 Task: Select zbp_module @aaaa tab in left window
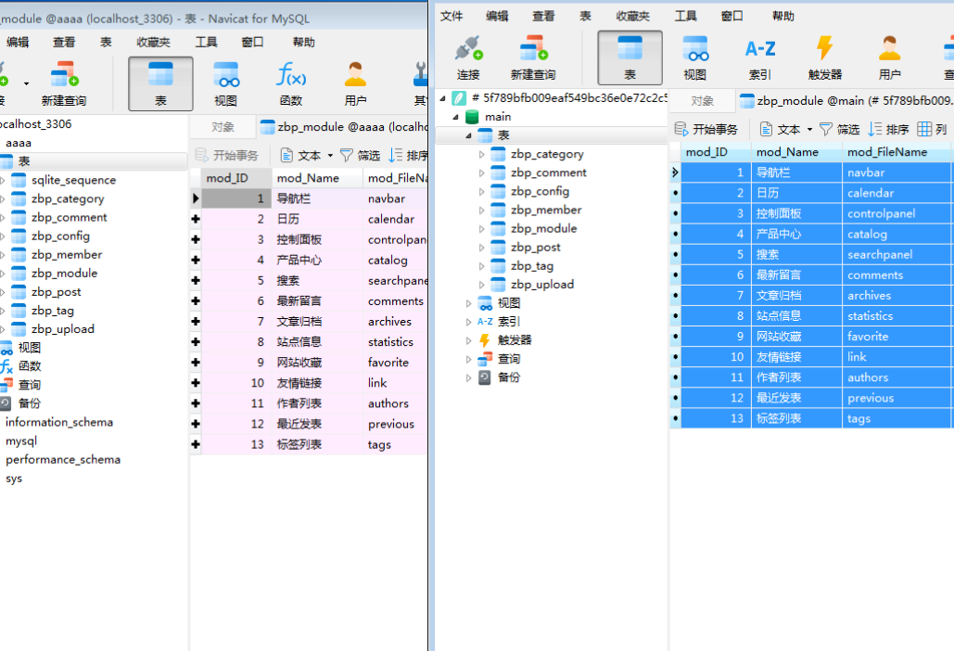point(343,126)
